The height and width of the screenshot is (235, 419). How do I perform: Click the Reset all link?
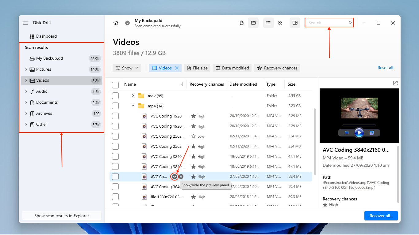(385, 68)
